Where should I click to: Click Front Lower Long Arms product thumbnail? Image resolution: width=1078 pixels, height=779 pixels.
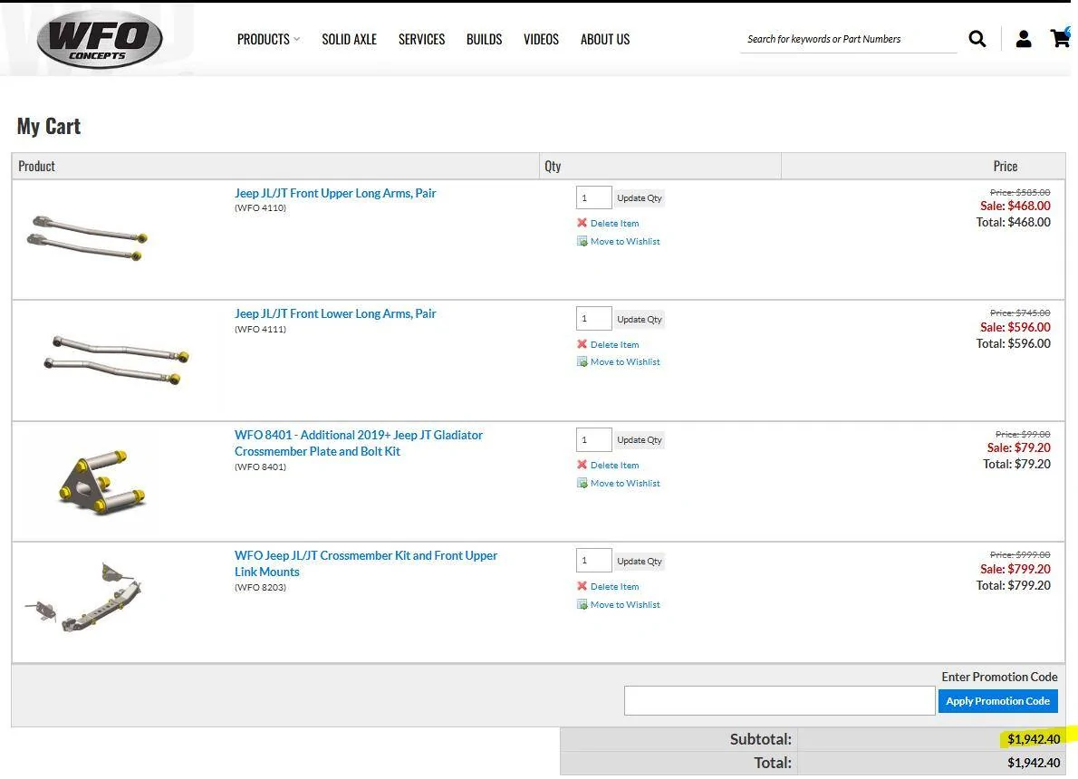(x=116, y=360)
